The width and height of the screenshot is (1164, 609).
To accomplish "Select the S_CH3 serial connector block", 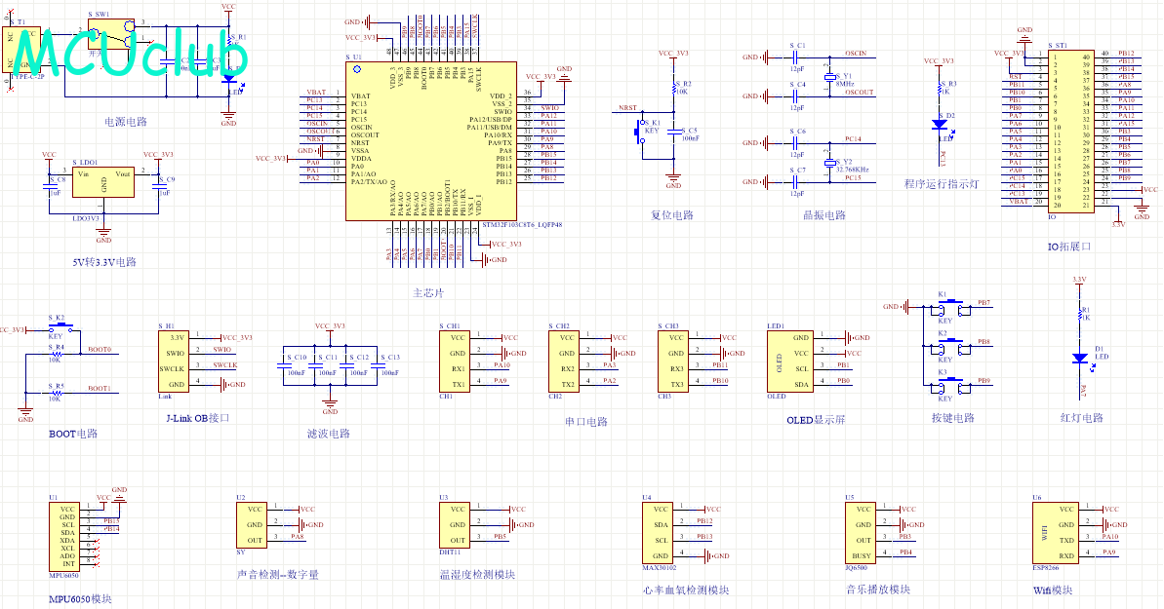I will point(673,362).
